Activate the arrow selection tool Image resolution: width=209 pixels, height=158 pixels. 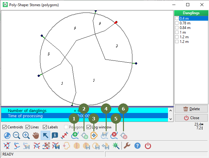(46, 135)
